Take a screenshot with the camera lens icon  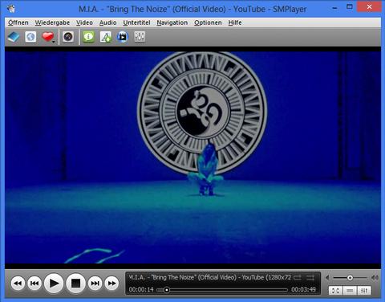pos(68,37)
